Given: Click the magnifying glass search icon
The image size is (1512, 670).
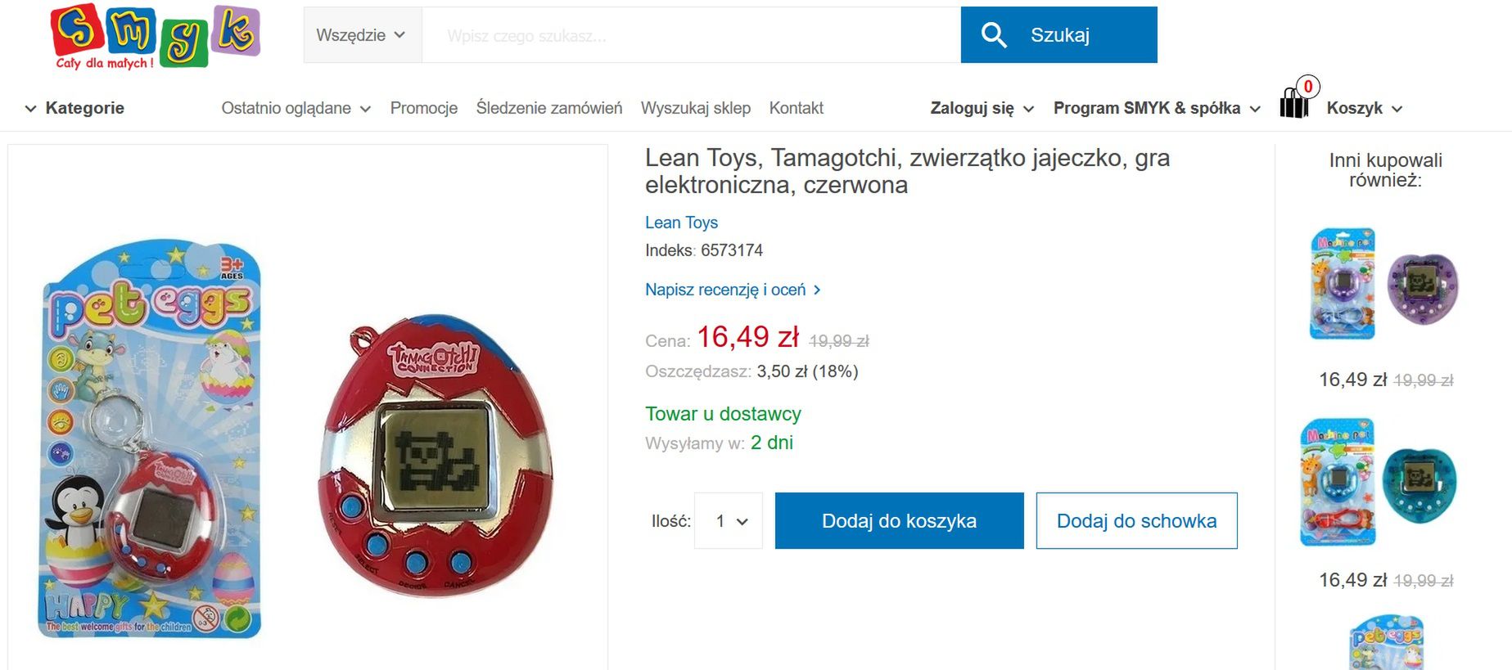Looking at the screenshot, I should (994, 35).
